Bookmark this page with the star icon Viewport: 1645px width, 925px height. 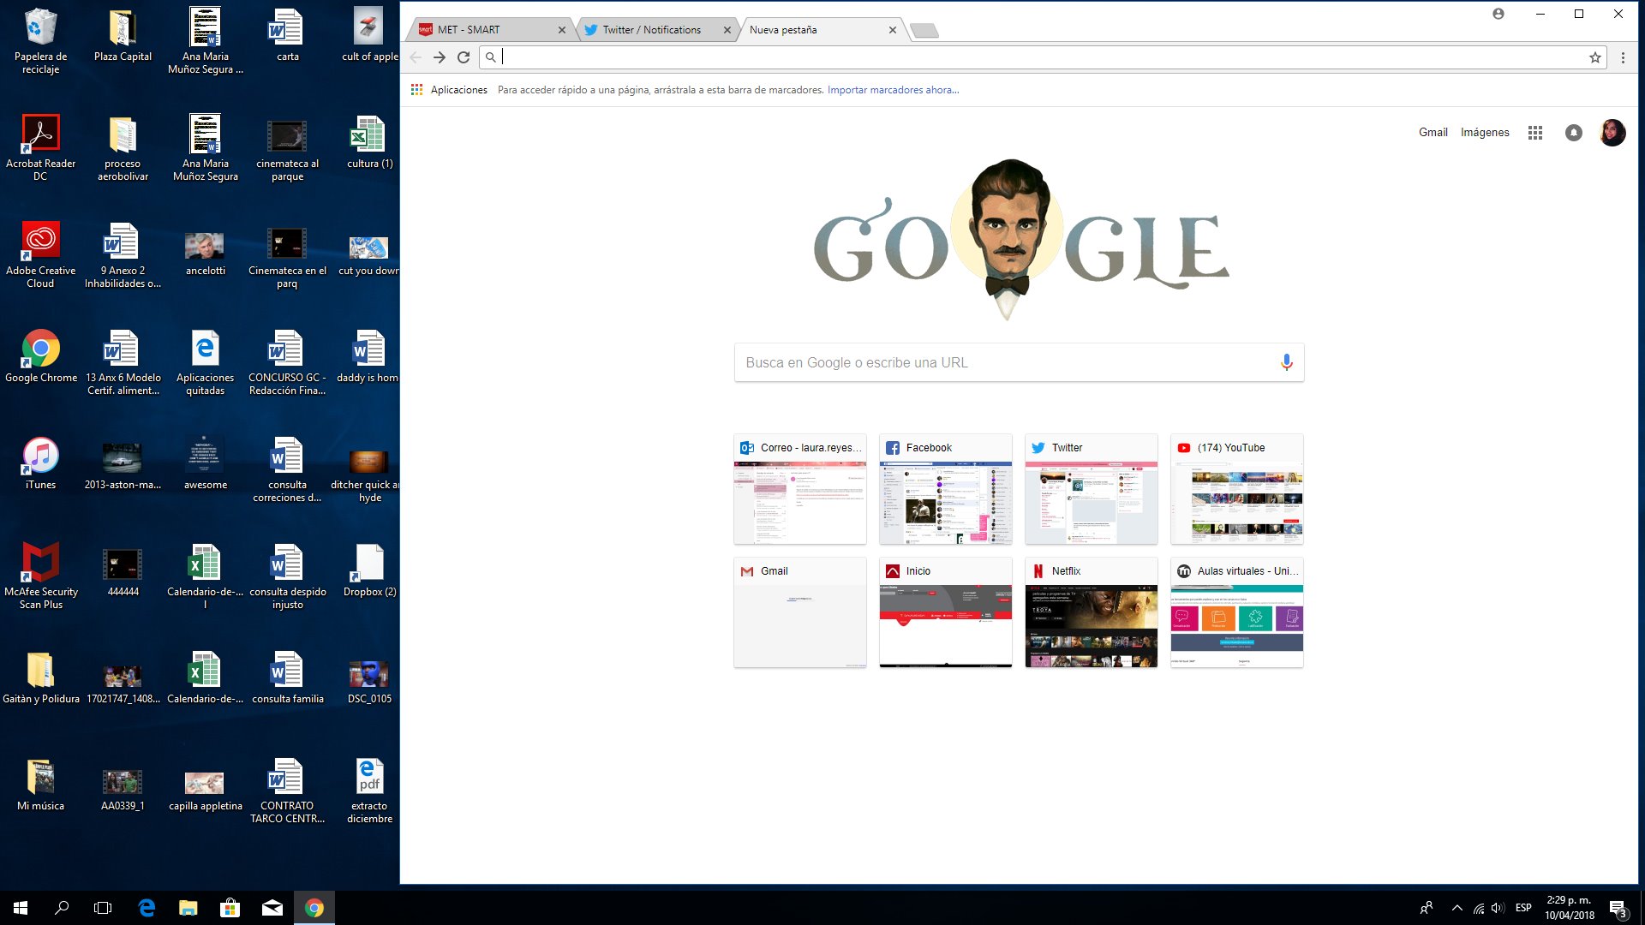pos(1594,57)
